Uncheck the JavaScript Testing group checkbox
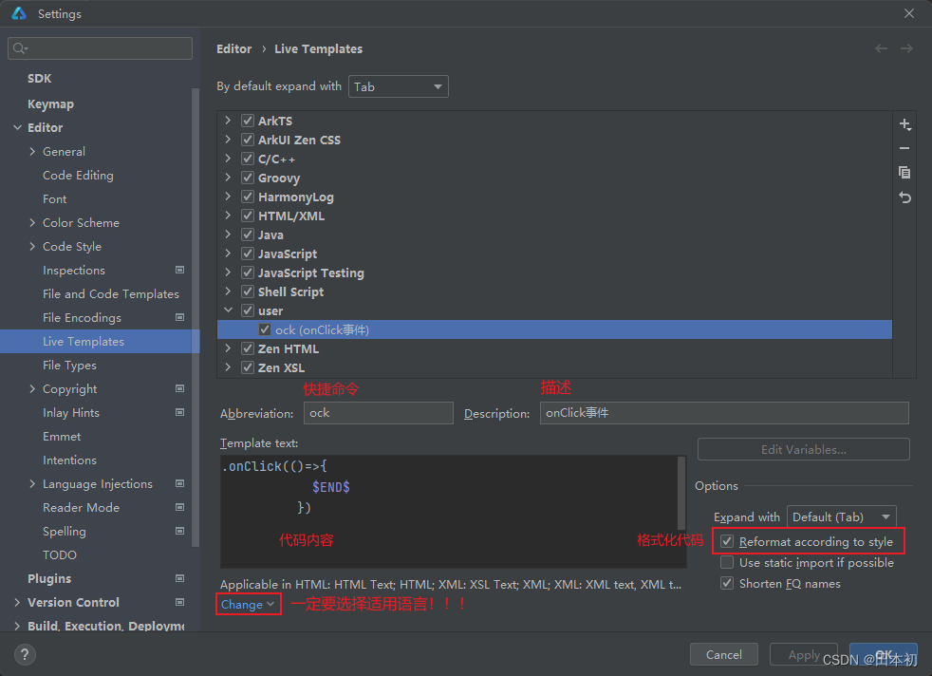Screen dimensions: 932x676 click(248, 272)
